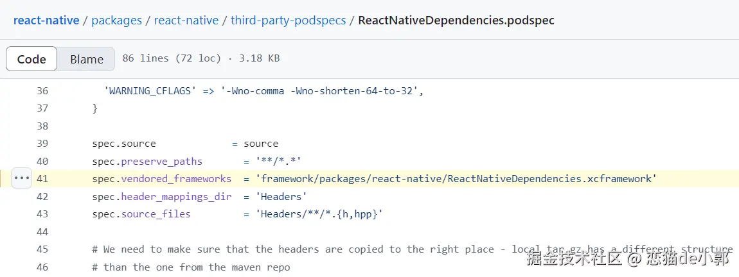Screen dimensions: 739x277
Task: Select line number 36
Action: (42, 91)
